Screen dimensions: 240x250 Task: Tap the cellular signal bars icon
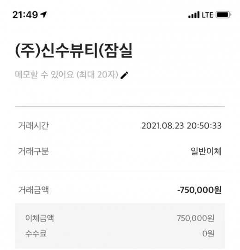pos(194,15)
